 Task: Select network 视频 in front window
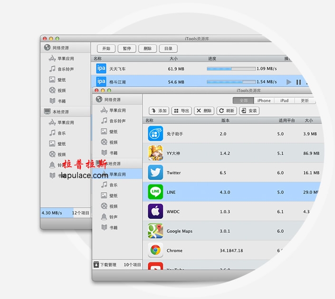tap(117, 142)
